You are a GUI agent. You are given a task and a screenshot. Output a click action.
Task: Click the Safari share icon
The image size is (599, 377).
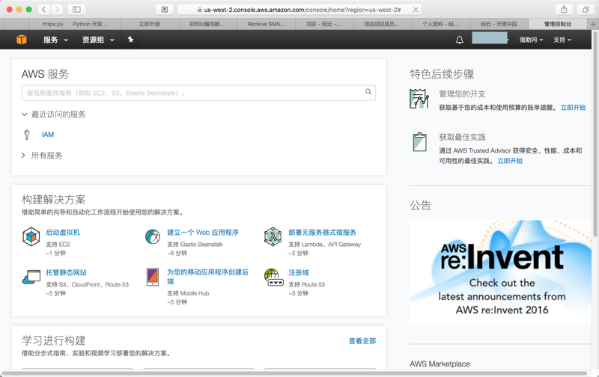pyautogui.click(x=564, y=10)
